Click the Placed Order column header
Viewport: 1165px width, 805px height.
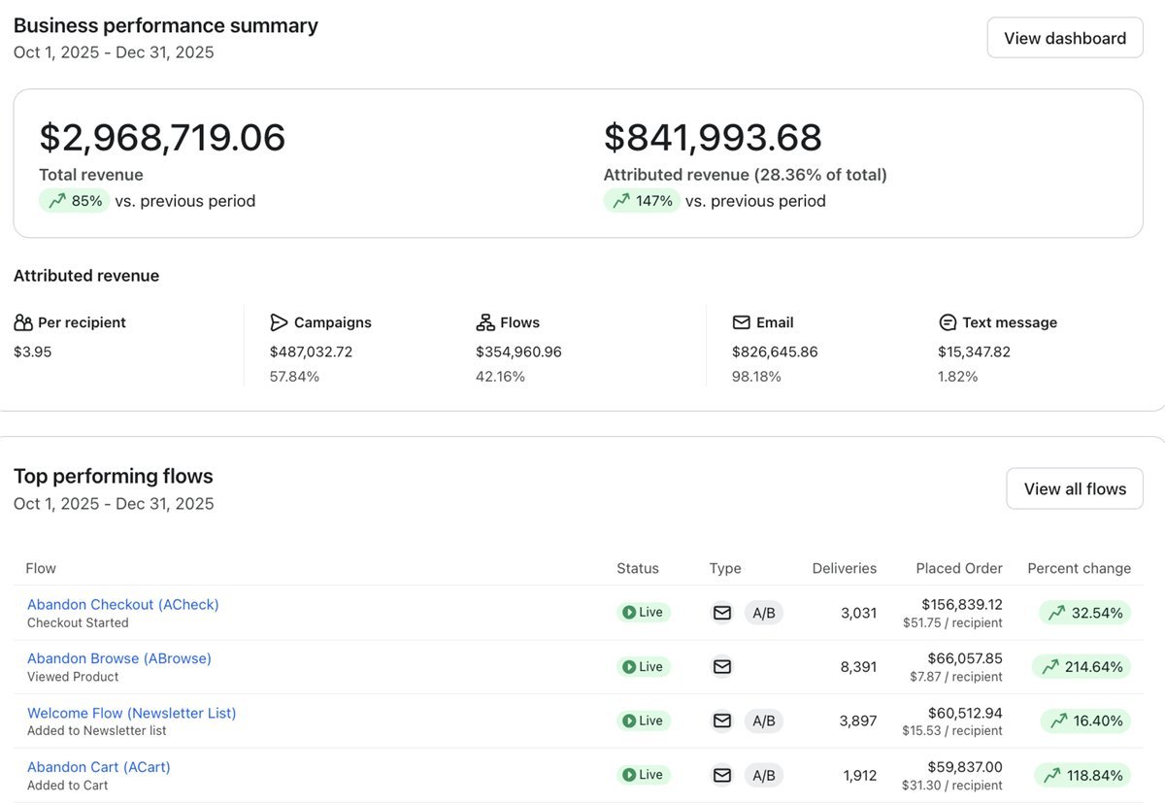959,568
